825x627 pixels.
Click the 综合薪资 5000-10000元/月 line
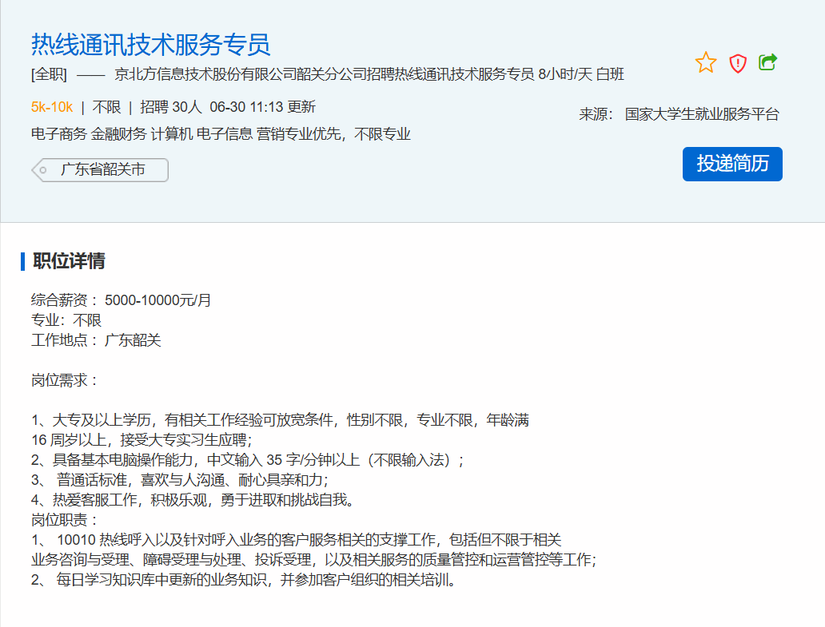122,300
